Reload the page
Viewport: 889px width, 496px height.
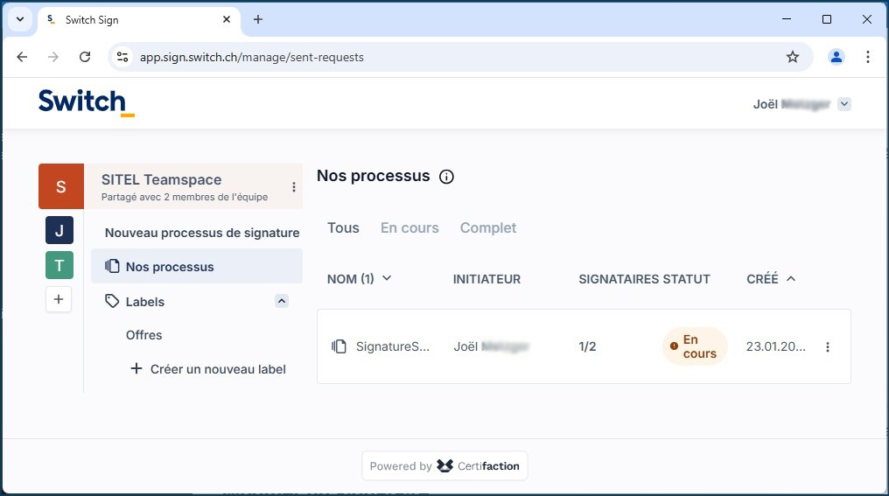click(x=85, y=57)
